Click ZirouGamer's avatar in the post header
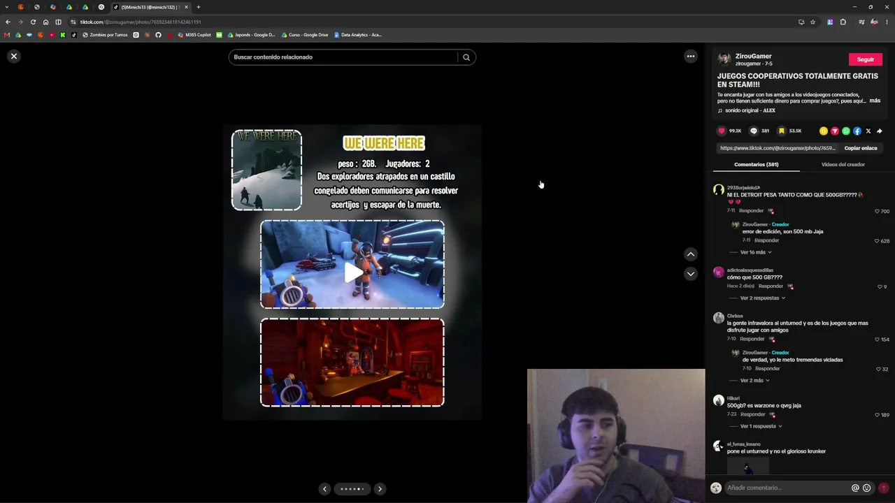 pyautogui.click(x=724, y=59)
